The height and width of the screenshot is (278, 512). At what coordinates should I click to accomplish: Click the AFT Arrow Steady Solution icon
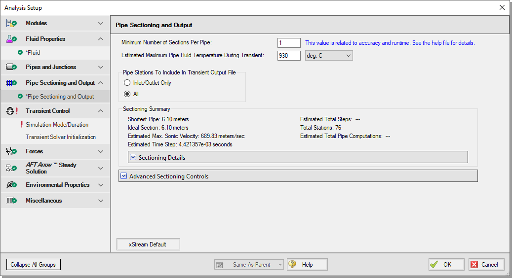[x=11, y=168]
